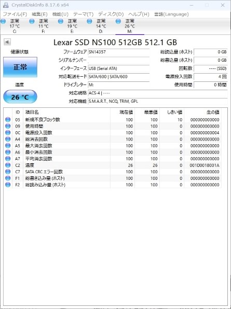Click status icon of row F2 総読み込み量
This screenshot has width=231, height=309.
pyautogui.click(x=8, y=185)
